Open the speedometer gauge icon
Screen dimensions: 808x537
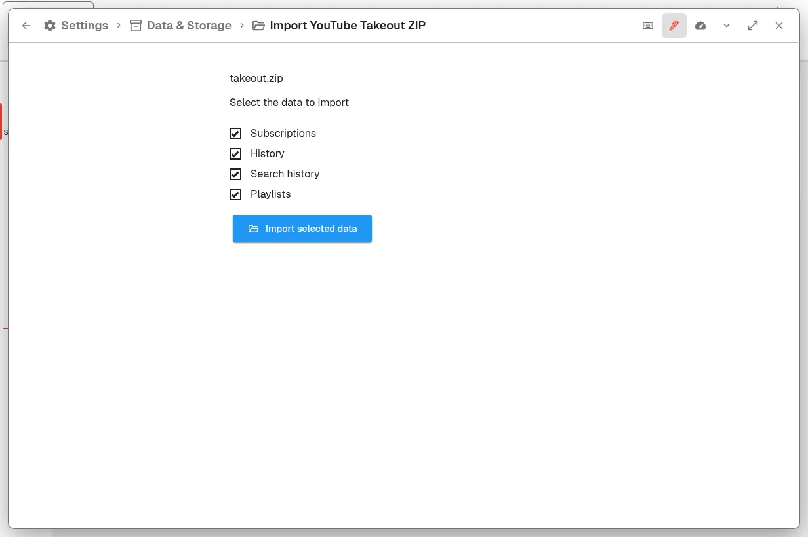[x=700, y=26]
